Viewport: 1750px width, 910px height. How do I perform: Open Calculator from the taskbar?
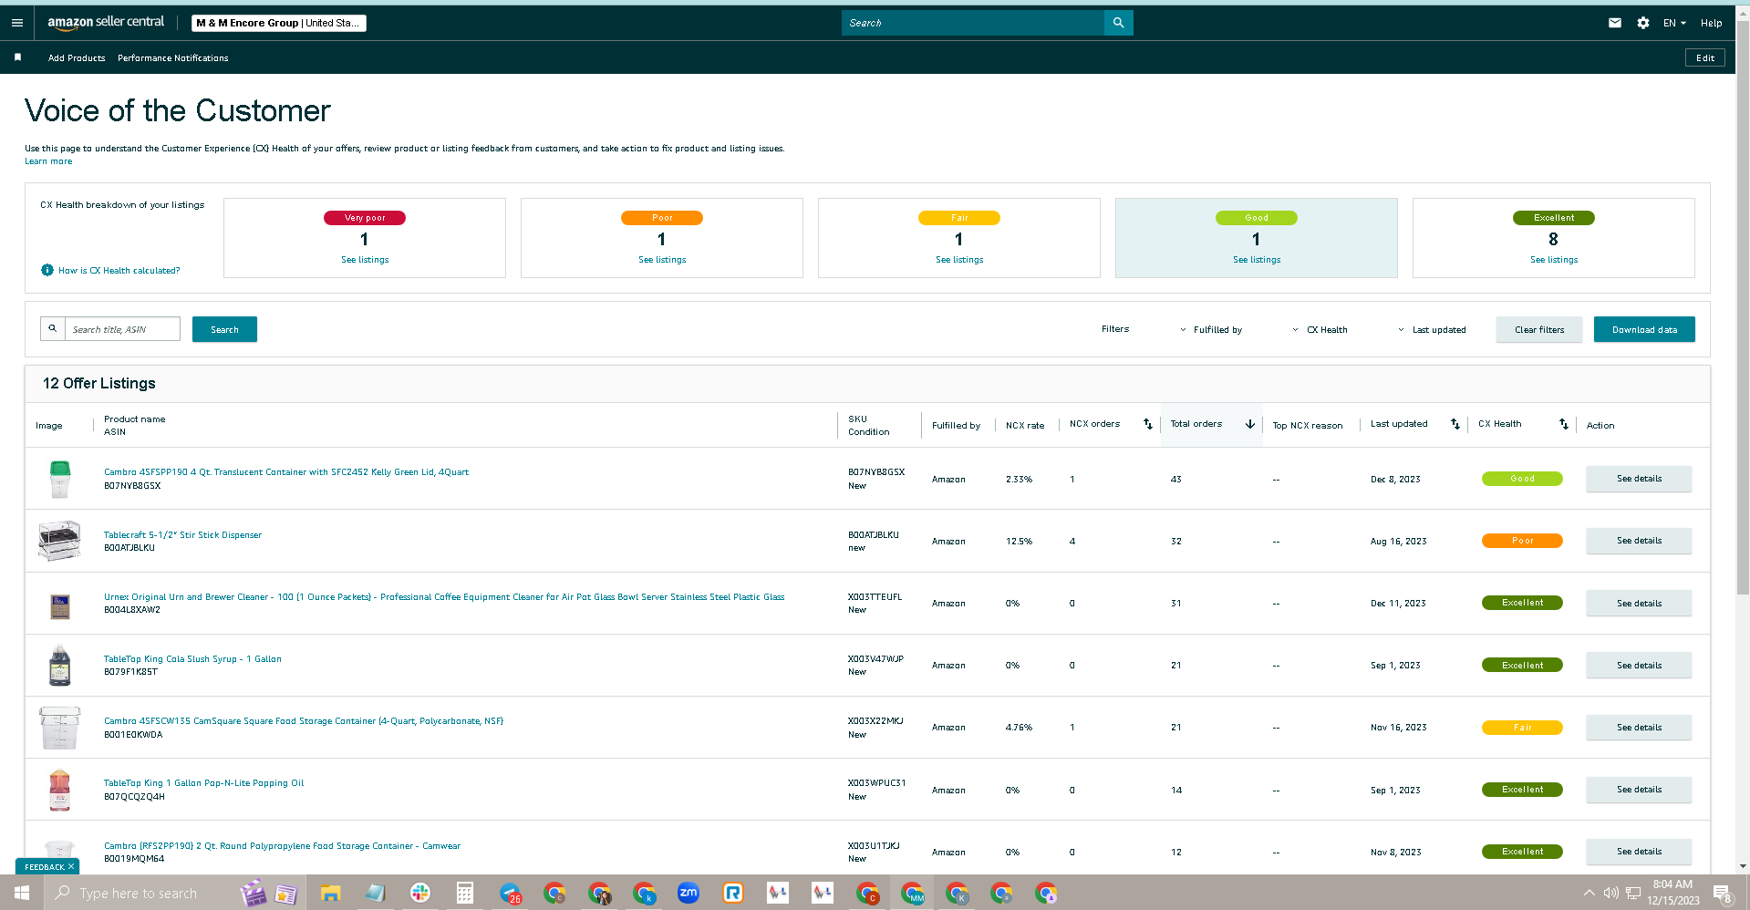tap(465, 893)
